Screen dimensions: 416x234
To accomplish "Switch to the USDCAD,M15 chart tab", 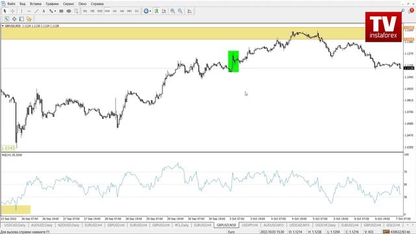I will point(299,225).
